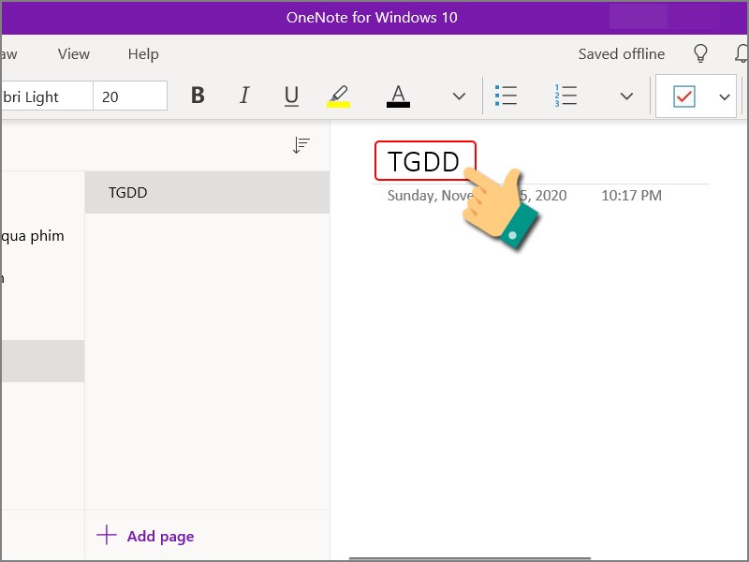Click the lightbulb Tell Me icon

pos(700,53)
